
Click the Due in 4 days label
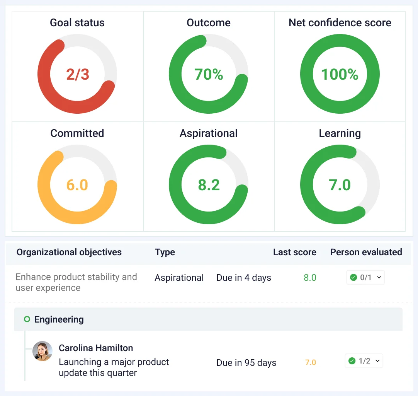click(243, 277)
